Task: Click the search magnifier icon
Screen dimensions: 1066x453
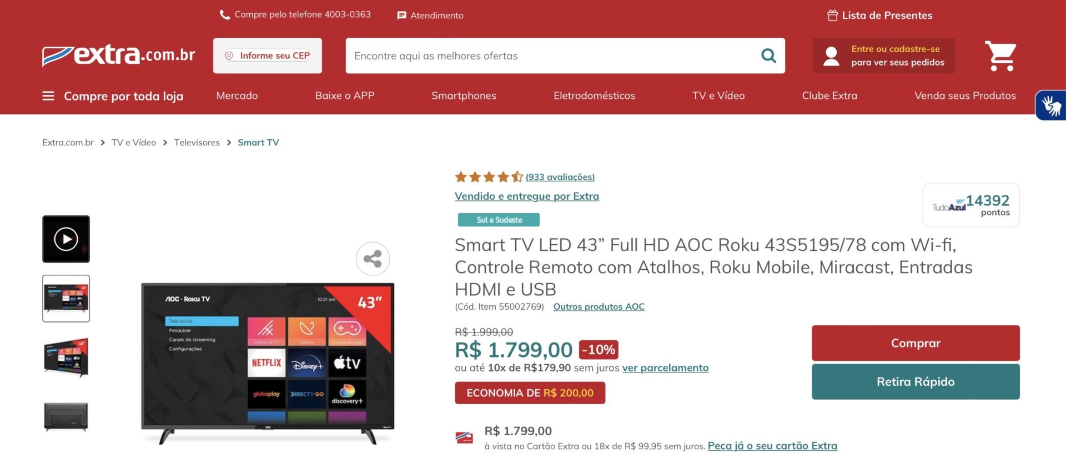Action: [768, 56]
